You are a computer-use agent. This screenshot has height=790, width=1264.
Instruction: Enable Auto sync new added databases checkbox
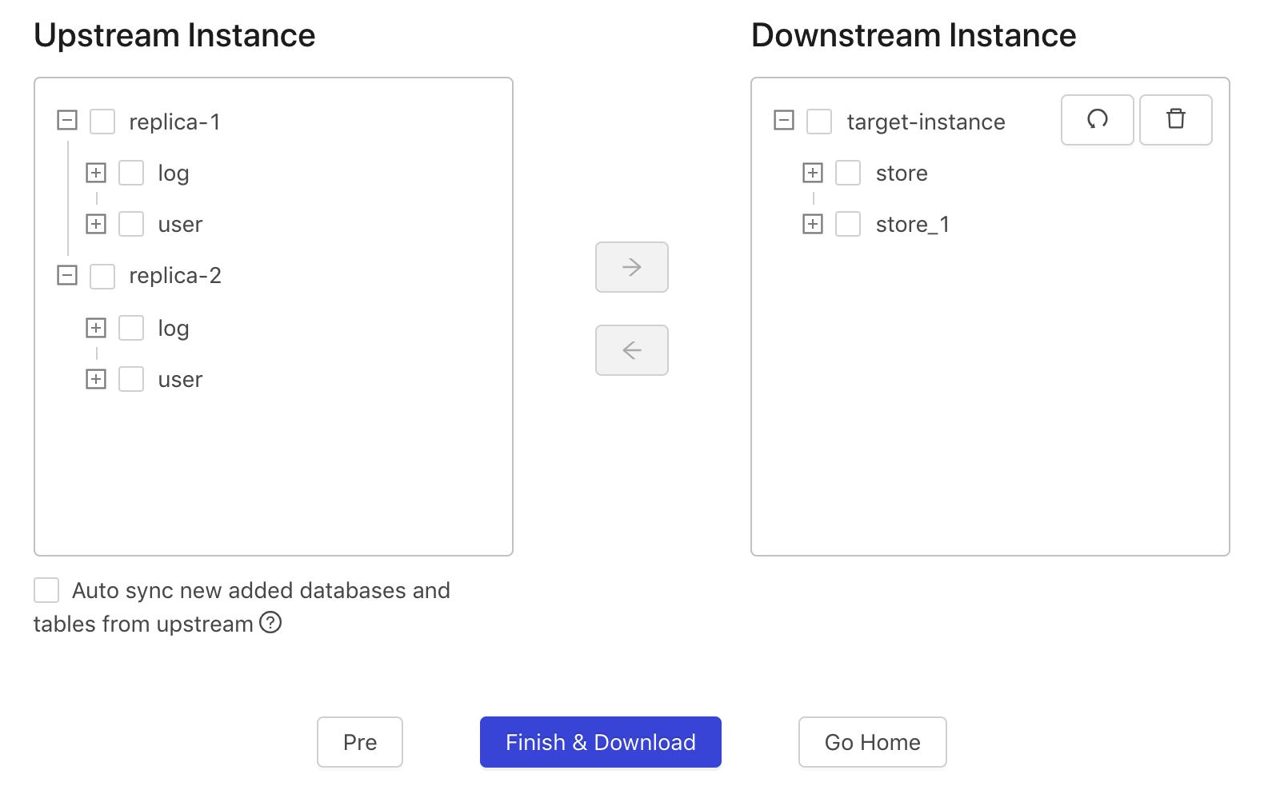tap(46, 590)
